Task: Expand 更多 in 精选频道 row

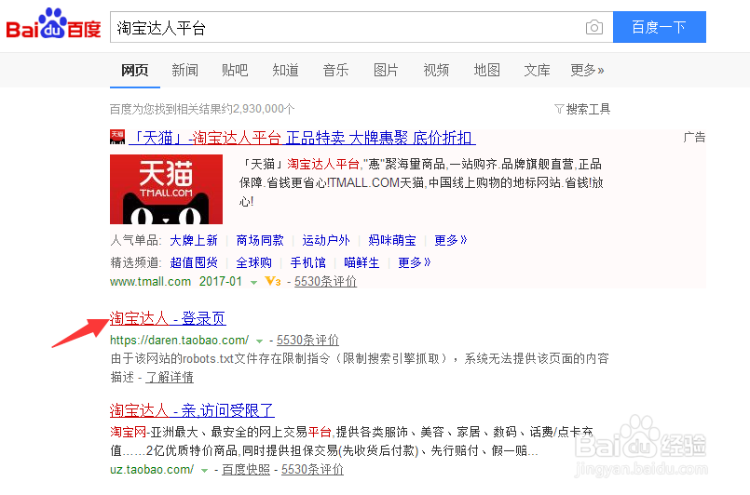Action: (x=415, y=262)
